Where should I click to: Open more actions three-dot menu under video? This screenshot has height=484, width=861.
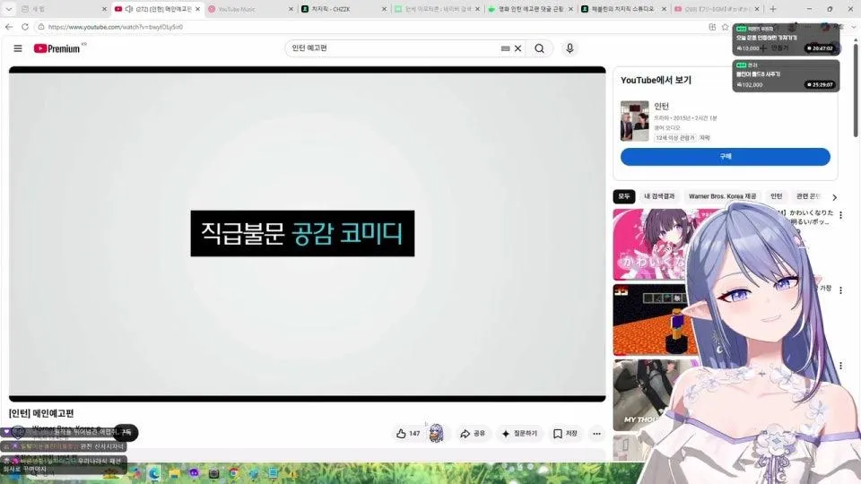click(x=596, y=434)
